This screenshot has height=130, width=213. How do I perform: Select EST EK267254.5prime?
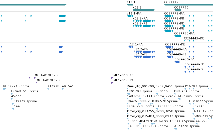141,129
